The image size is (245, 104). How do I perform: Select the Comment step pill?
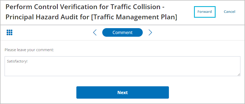tap(122, 32)
